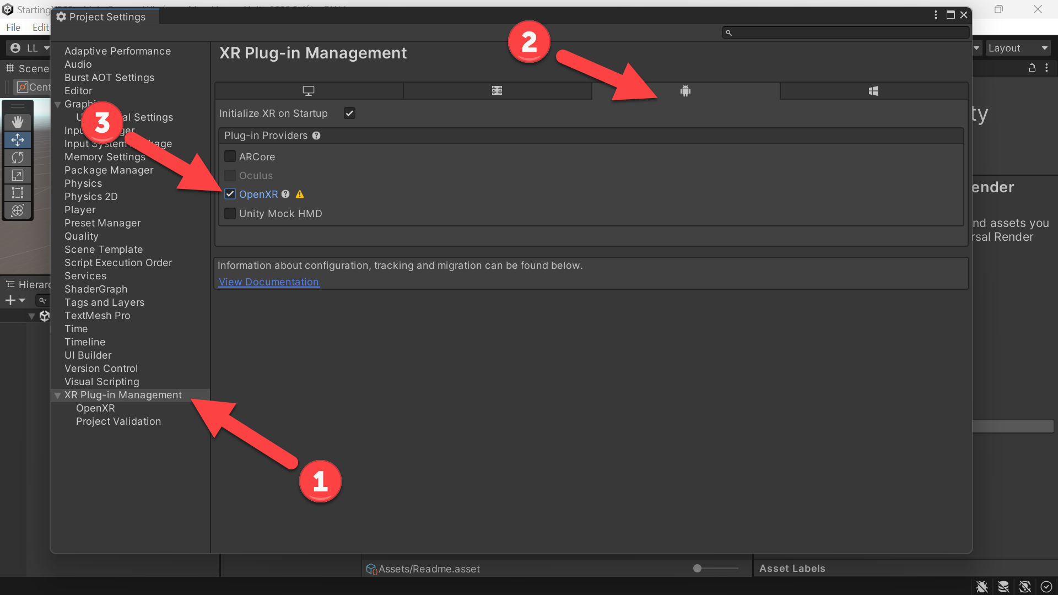
Task: Enable the ARCore provider checkbox
Action: click(230, 156)
